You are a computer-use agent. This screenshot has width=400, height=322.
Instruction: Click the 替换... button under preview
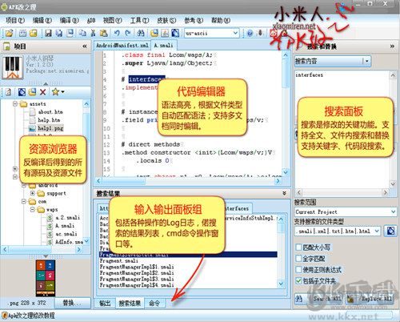[72, 303]
